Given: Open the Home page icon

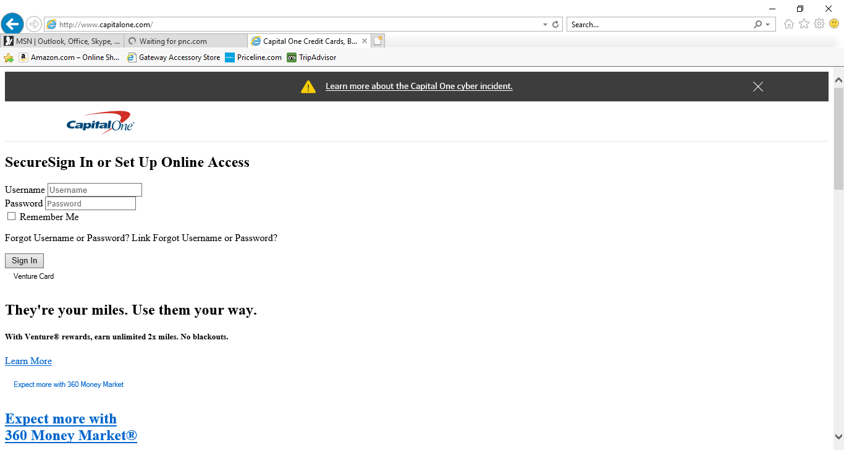Looking at the screenshot, I should 788,24.
